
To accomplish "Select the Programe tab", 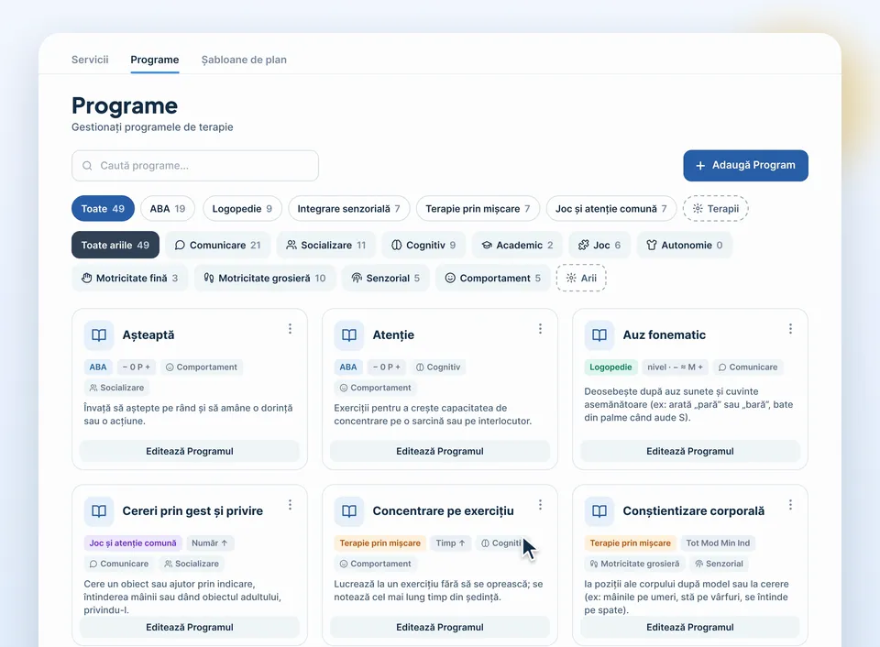I will pyautogui.click(x=155, y=60).
